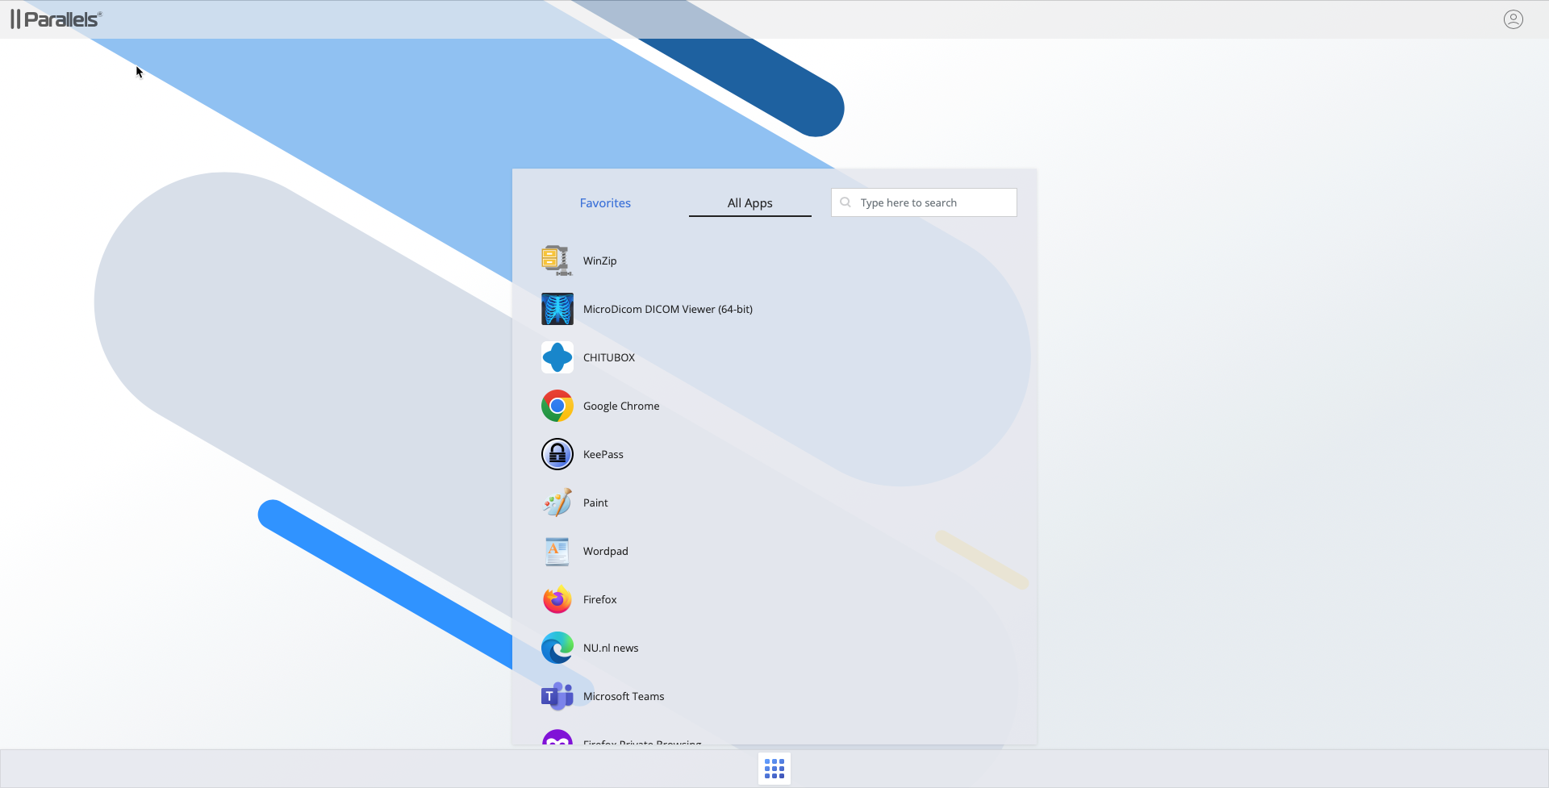Open Google Chrome icon
The height and width of the screenshot is (788, 1549).
(557, 406)
